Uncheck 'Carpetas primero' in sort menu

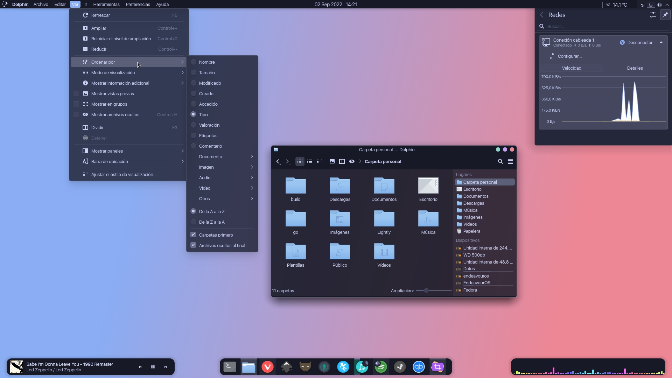tap(193, 234)
